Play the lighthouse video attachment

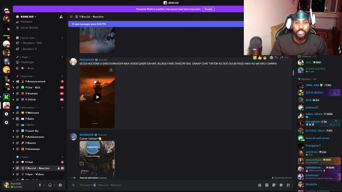coord(97,97)
